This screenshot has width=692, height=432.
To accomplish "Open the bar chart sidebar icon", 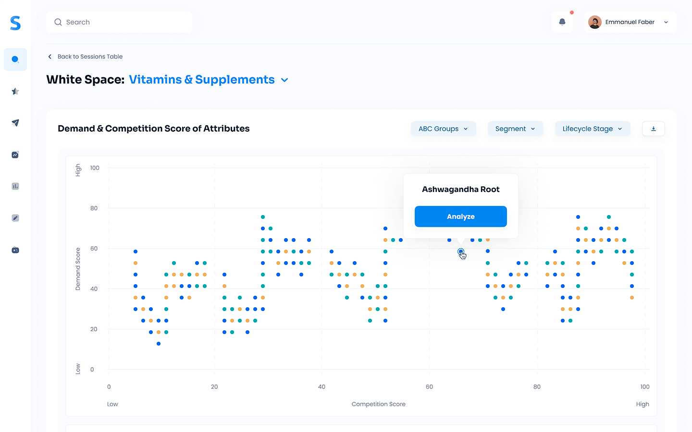I will click(15, 186).
